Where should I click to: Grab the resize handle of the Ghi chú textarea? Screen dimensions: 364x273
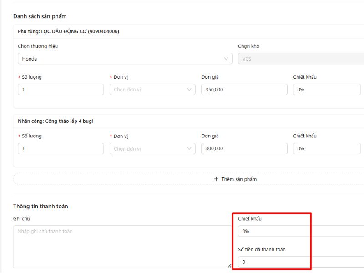(x=229, y=266)
